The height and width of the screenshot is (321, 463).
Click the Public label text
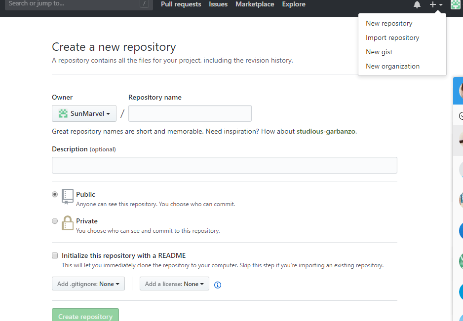85,194
